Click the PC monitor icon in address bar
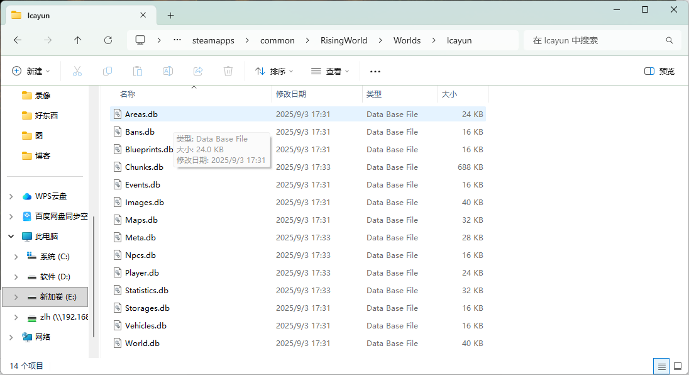The width and height of the screenshot is (689, 375). click(140, 40)
